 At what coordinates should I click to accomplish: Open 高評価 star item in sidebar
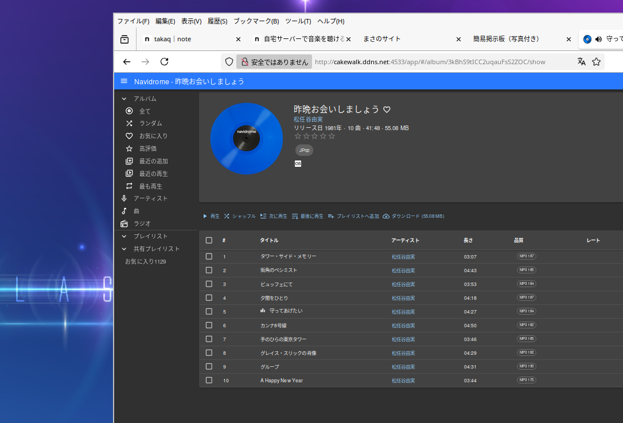tap(129, 148)
